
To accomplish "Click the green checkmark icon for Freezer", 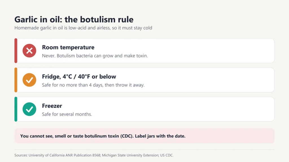I will (29, 109).
